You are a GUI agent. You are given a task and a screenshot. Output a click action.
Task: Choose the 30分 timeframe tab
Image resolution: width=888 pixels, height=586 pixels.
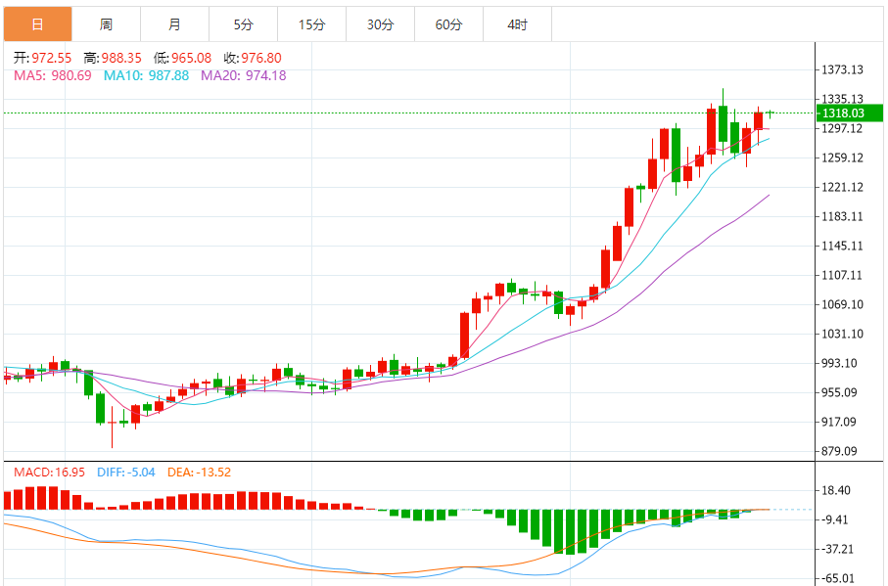click(380, 24)
